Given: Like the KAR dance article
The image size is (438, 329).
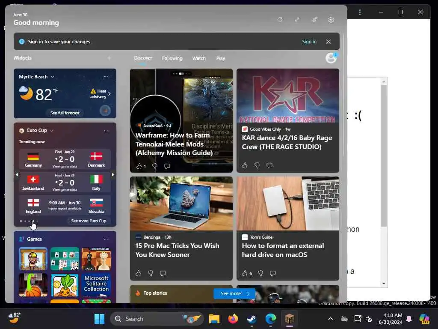Looking at the screenshot, I should tap(245, 165).
